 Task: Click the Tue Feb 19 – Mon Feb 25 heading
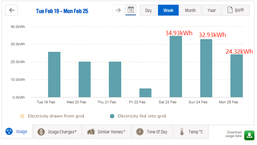click(62, 11)
